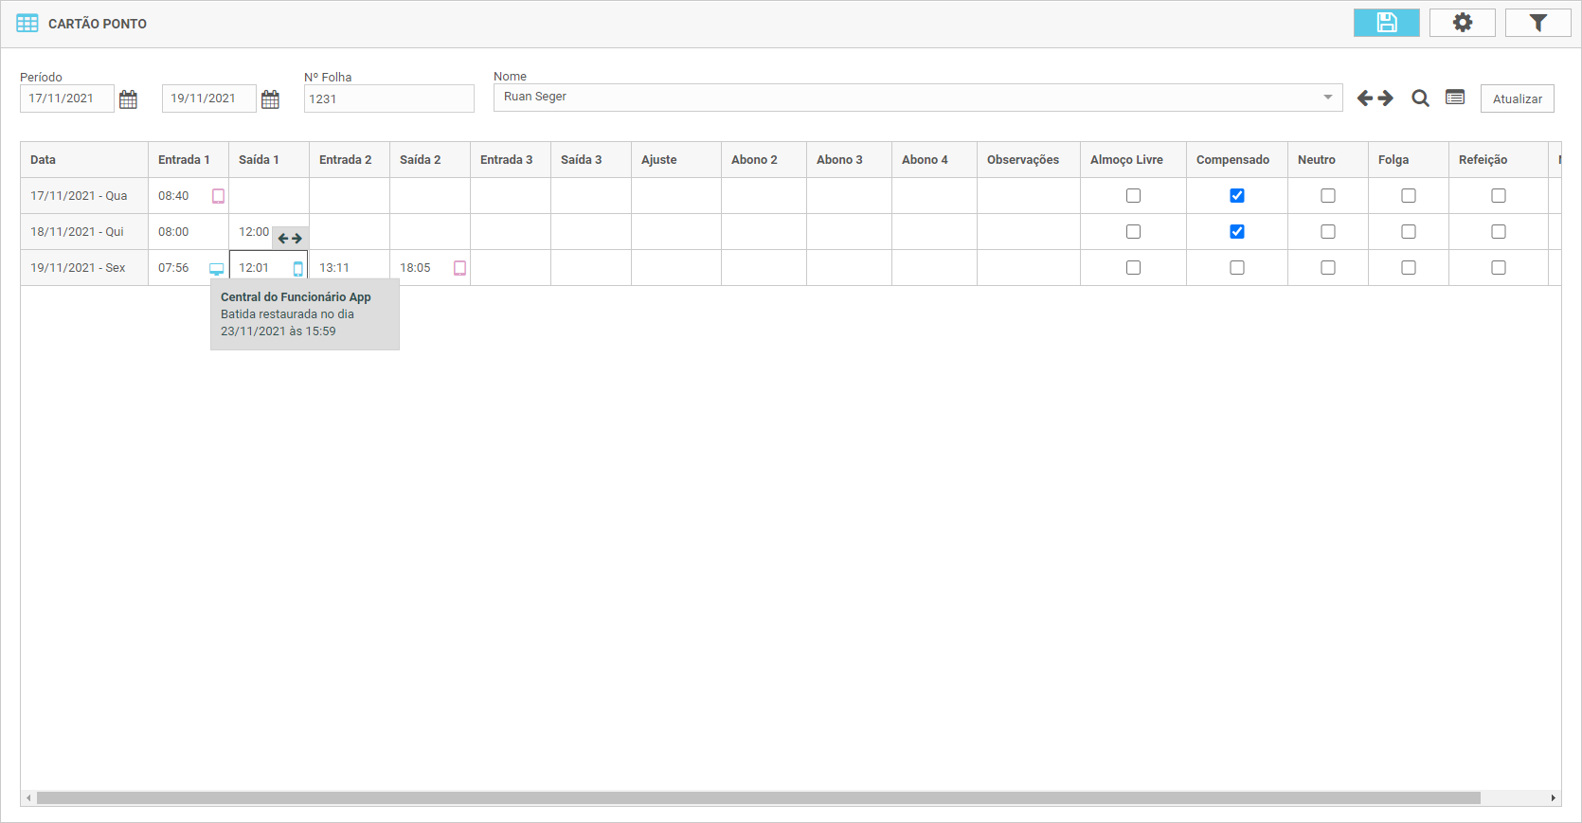The height and width of the screenshot is (823, 1582).
Task: Click the save floppy disk icon
Action: 1386,23
